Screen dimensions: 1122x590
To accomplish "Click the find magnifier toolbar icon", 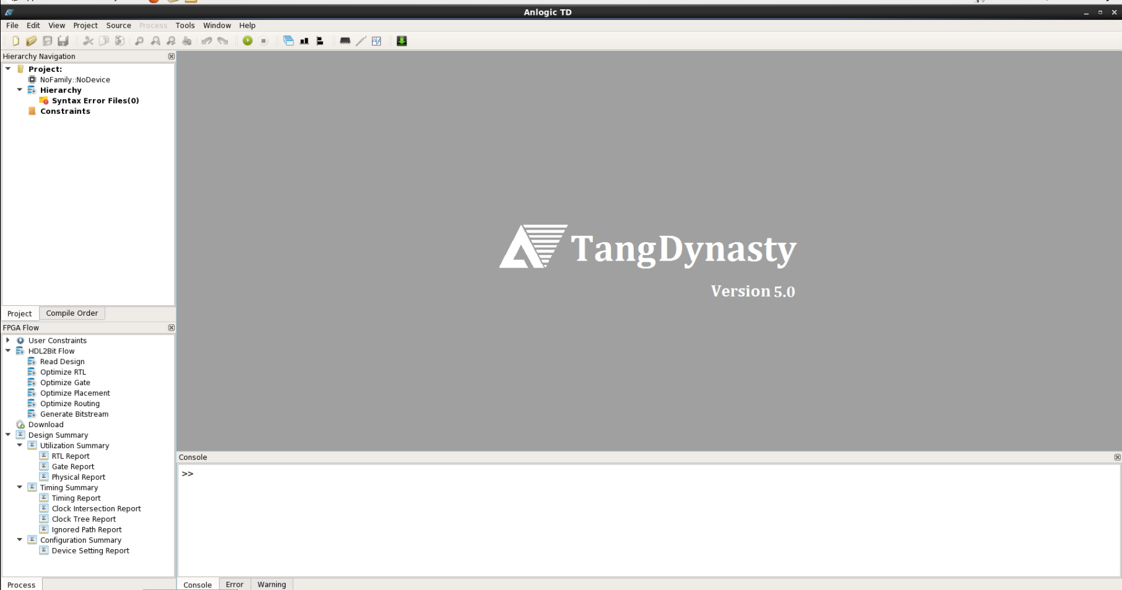I will pyautogui.click(x=139, y=41).
